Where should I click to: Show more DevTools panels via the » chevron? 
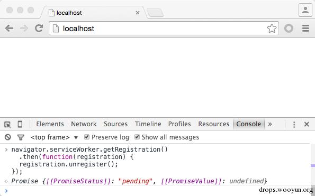(270, 124)
